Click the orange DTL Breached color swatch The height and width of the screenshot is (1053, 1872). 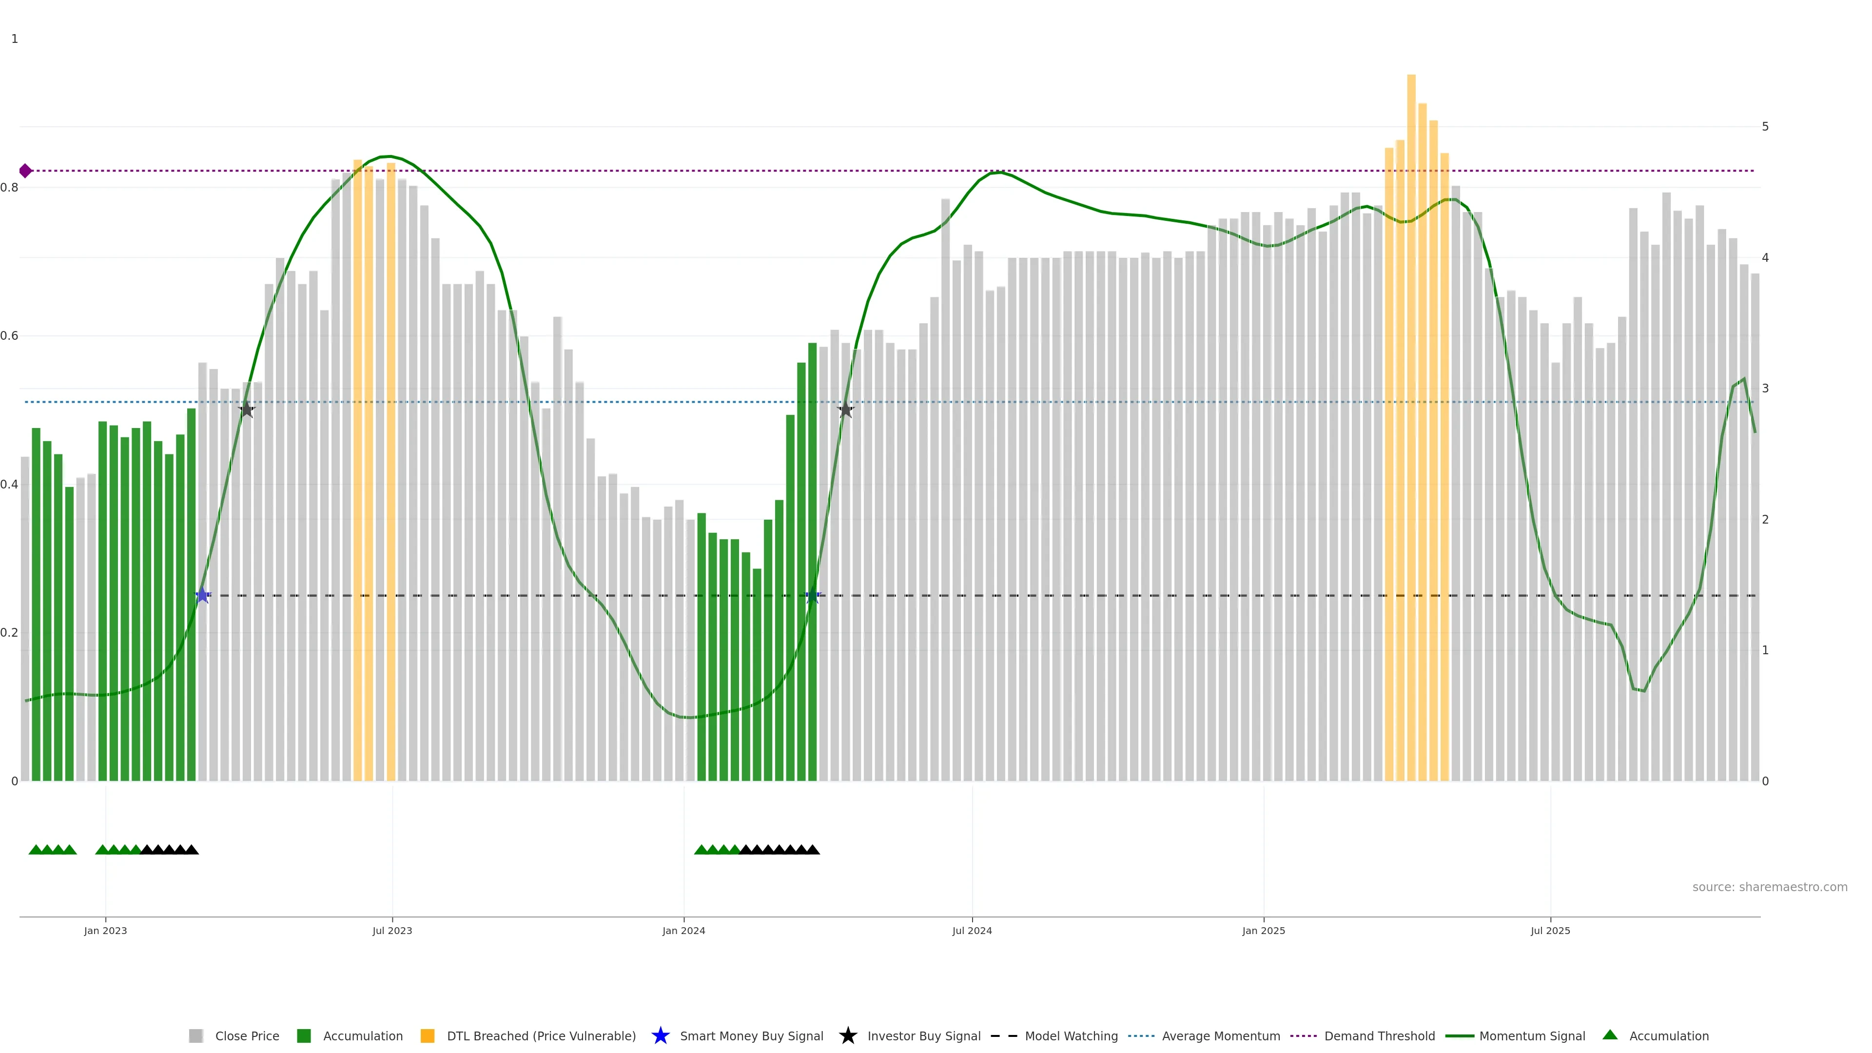pos(428,1036)
